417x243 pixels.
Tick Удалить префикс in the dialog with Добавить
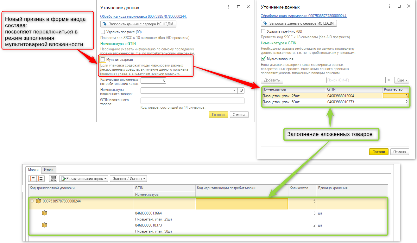click(x=263, y=31)
